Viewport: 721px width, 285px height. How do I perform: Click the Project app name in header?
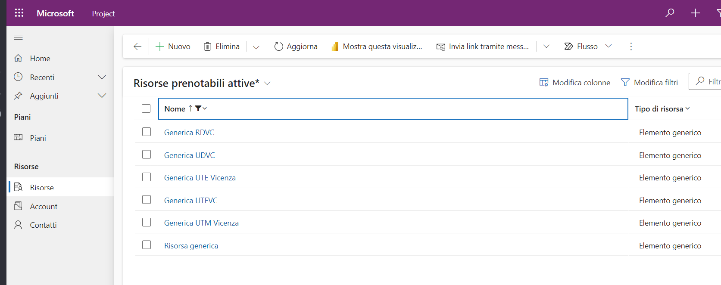tap(103, 14)
